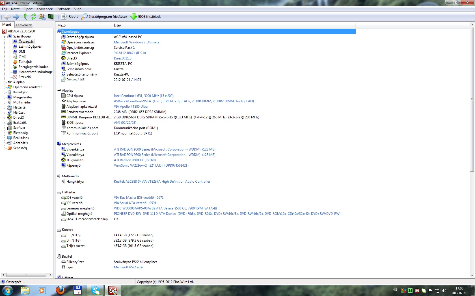Select the Számítógép header row in the list
This screenshot has height=296, width=475.
point(206,32)
